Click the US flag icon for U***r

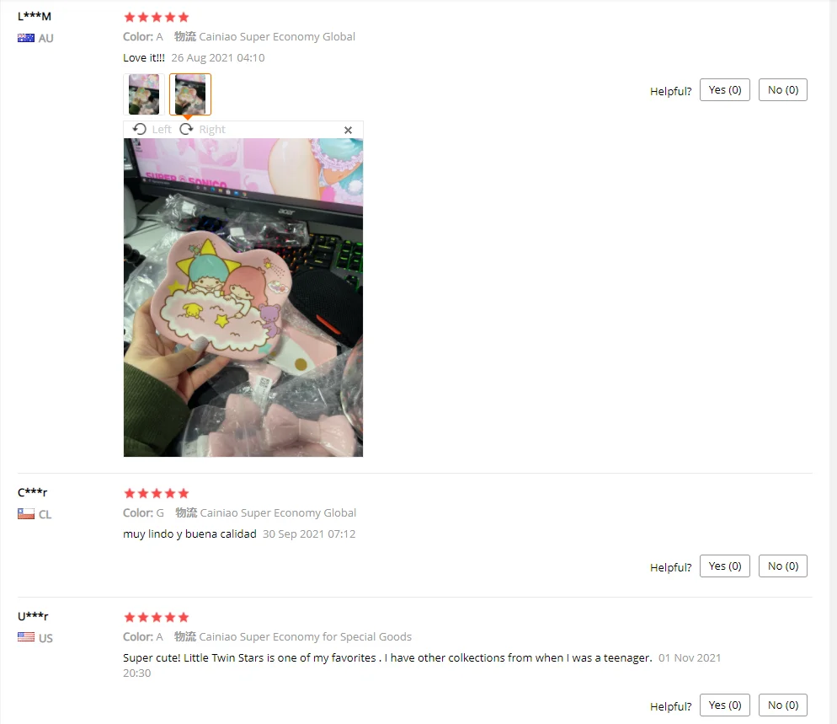[25, 637]
